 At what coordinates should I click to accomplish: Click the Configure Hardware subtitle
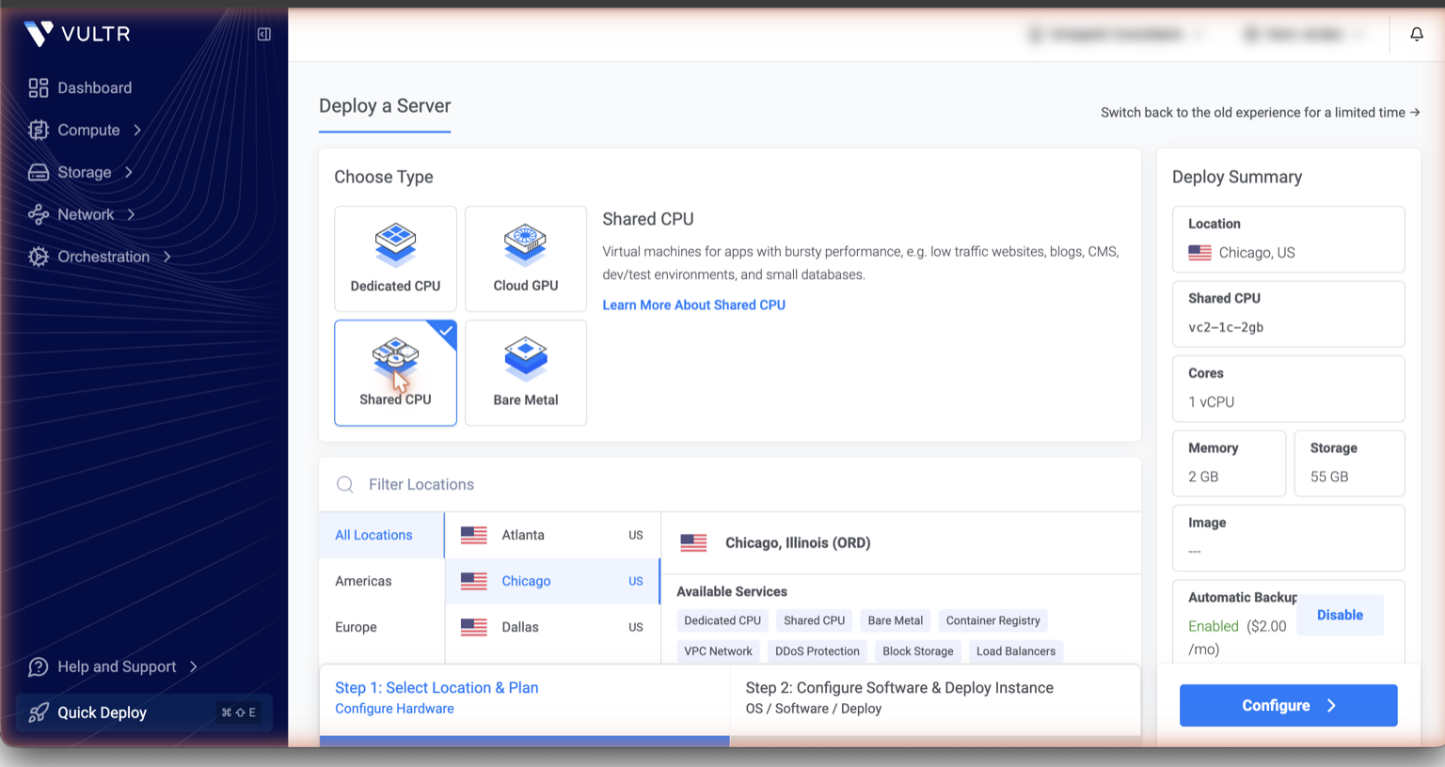tap(394, 709)
